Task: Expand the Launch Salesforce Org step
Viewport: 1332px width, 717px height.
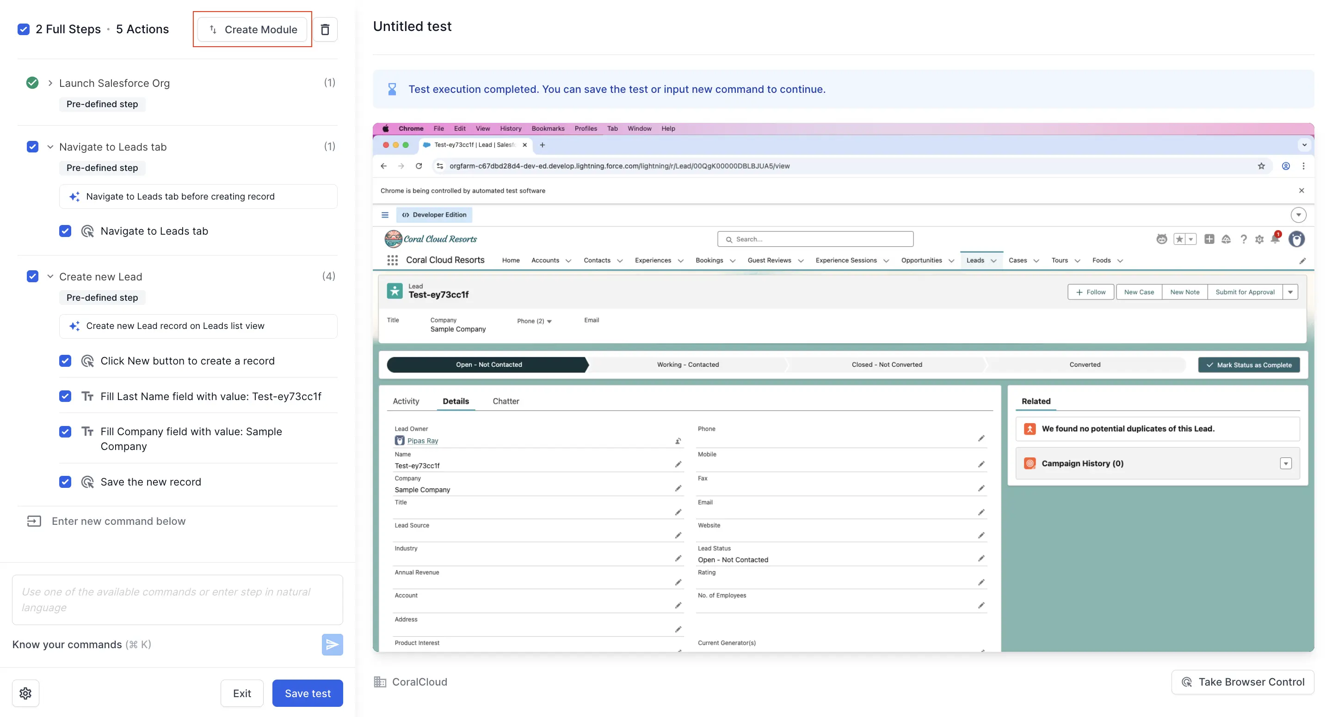Action: click(x=50, y=83)
